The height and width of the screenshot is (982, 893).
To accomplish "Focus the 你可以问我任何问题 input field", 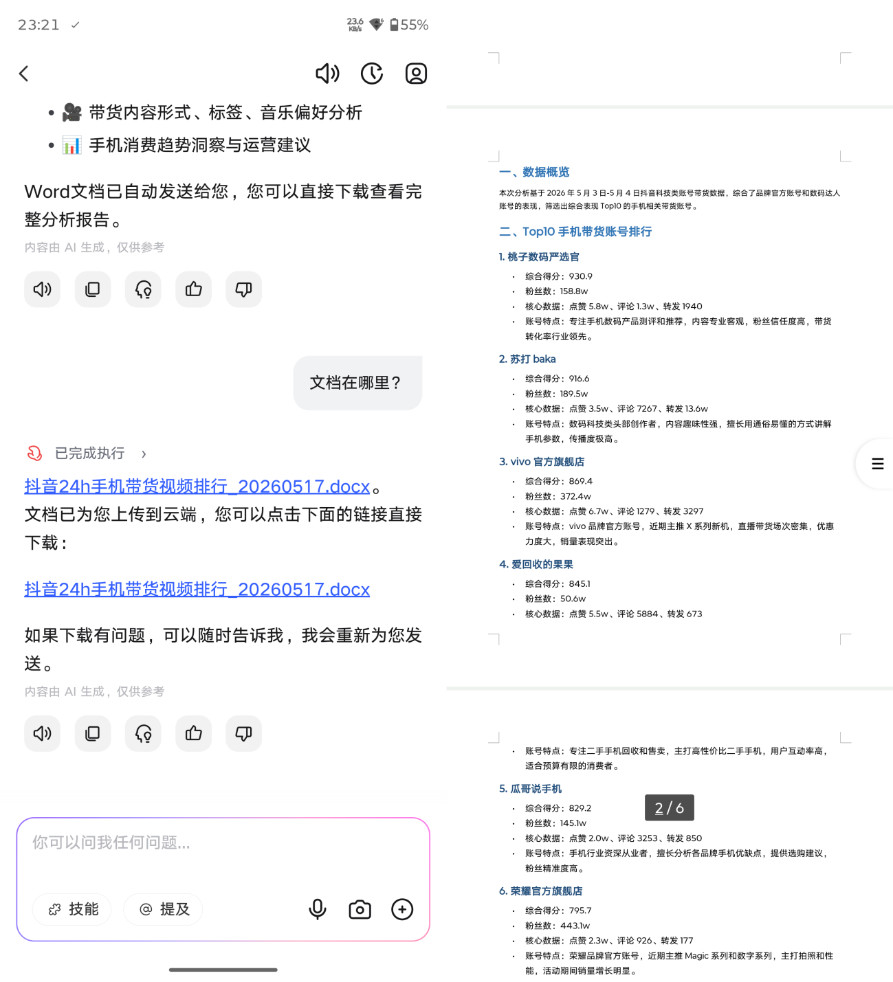I will pyautogui.click(x=223, y=842).
